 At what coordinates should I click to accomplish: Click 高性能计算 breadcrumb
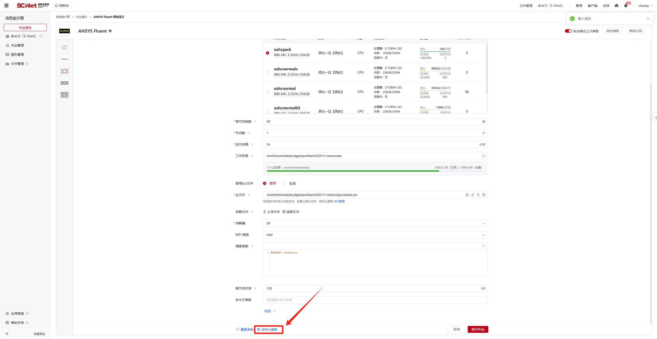63,17
